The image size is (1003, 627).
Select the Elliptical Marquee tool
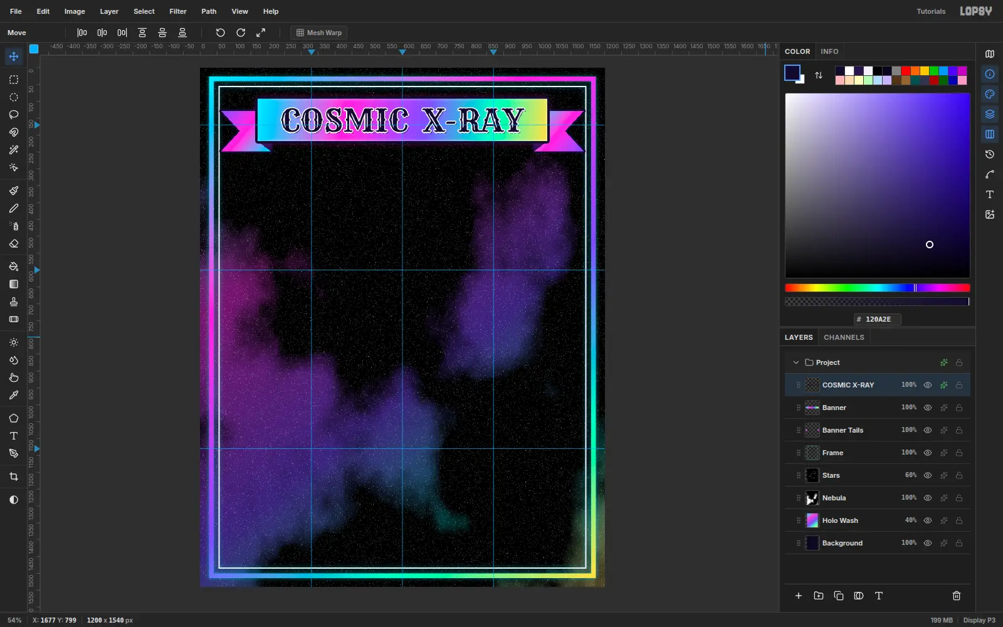(14, 97)
